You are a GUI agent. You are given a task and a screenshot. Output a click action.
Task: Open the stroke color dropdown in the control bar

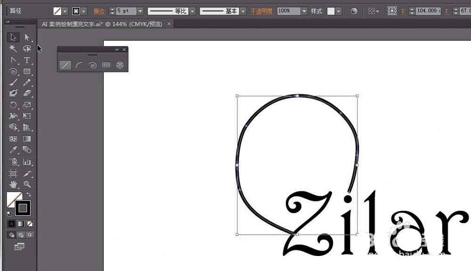84,11
